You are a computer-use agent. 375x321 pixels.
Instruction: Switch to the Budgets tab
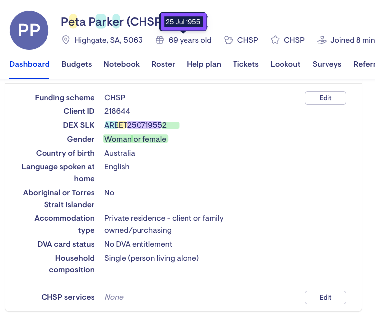pyautogui.click(x=77, y=64)
